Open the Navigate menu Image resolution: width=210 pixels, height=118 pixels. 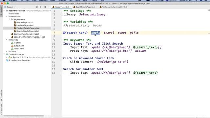[x=43, y=1]
